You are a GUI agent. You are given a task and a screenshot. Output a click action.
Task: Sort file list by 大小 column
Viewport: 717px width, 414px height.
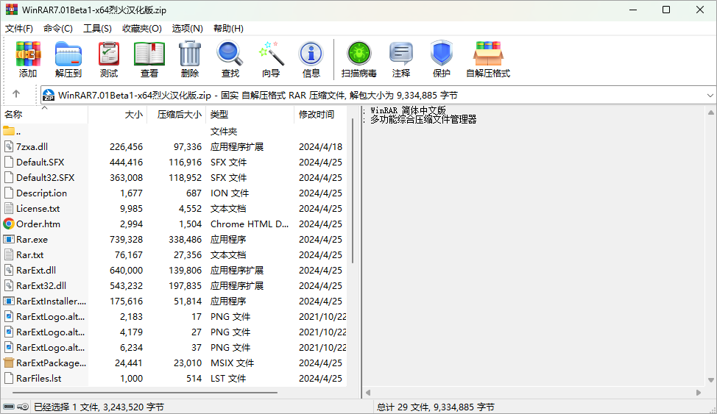pos(133,115)
